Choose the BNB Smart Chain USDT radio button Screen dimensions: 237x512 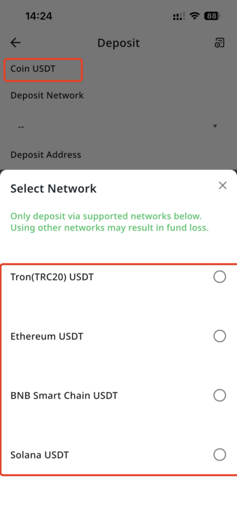(220, 395)
